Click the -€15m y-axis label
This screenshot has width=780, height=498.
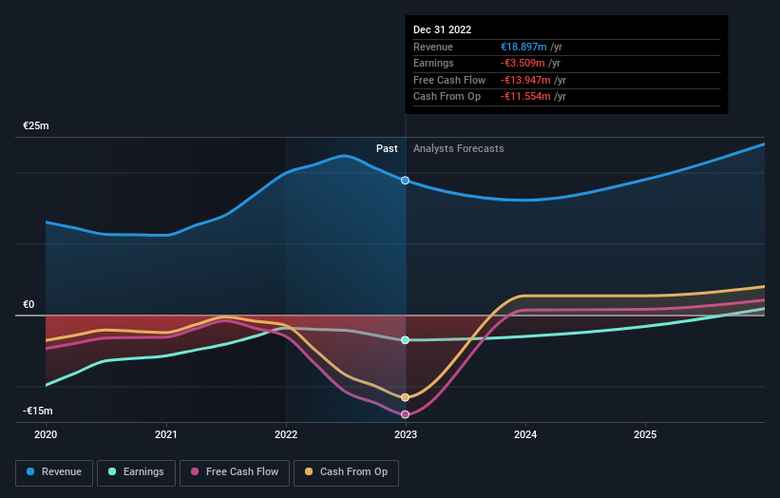coord(38,411)
